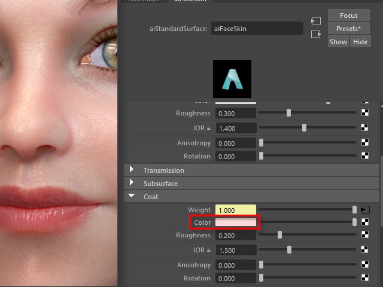This screenshot has width=383, height=287.
Task: Open the Coat Weight input connection icon
Action: click(365, 210)
